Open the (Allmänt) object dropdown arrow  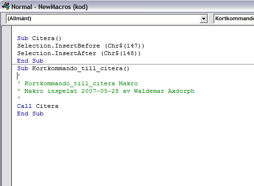pyautogui.click(x=203, y=19)
